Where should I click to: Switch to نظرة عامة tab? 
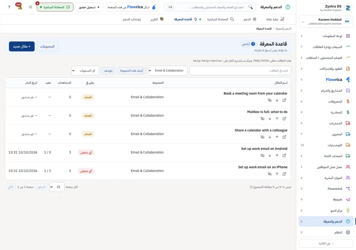275,19
